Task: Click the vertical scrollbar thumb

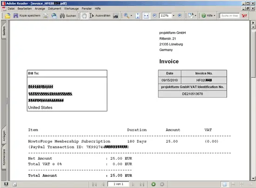Action: point(253,54)
